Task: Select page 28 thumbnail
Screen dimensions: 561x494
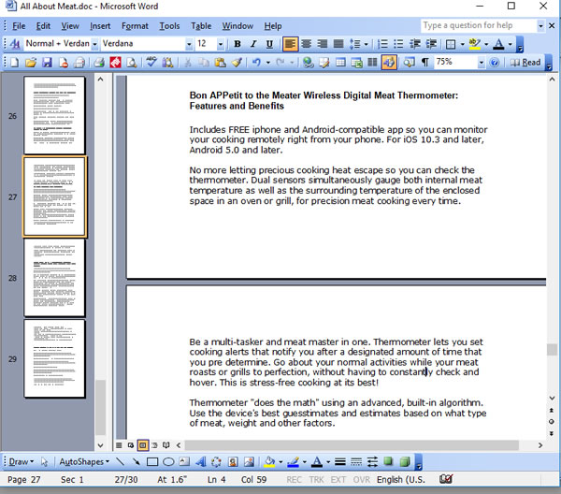Action: tap(54, 278)
